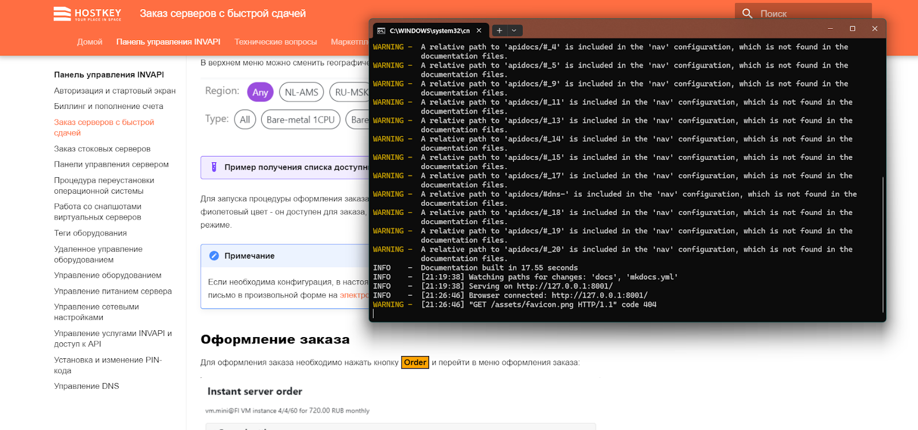
Task: Open Управление питанием сервера page
Action: point(113,291)
